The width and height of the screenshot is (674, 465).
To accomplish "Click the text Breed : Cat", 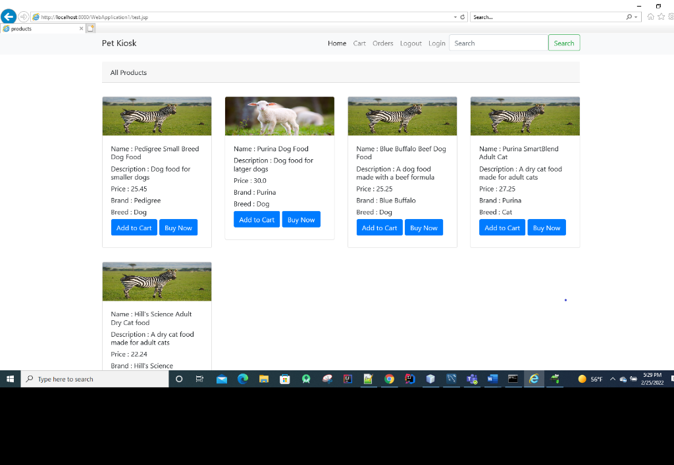I will (496, 212).
